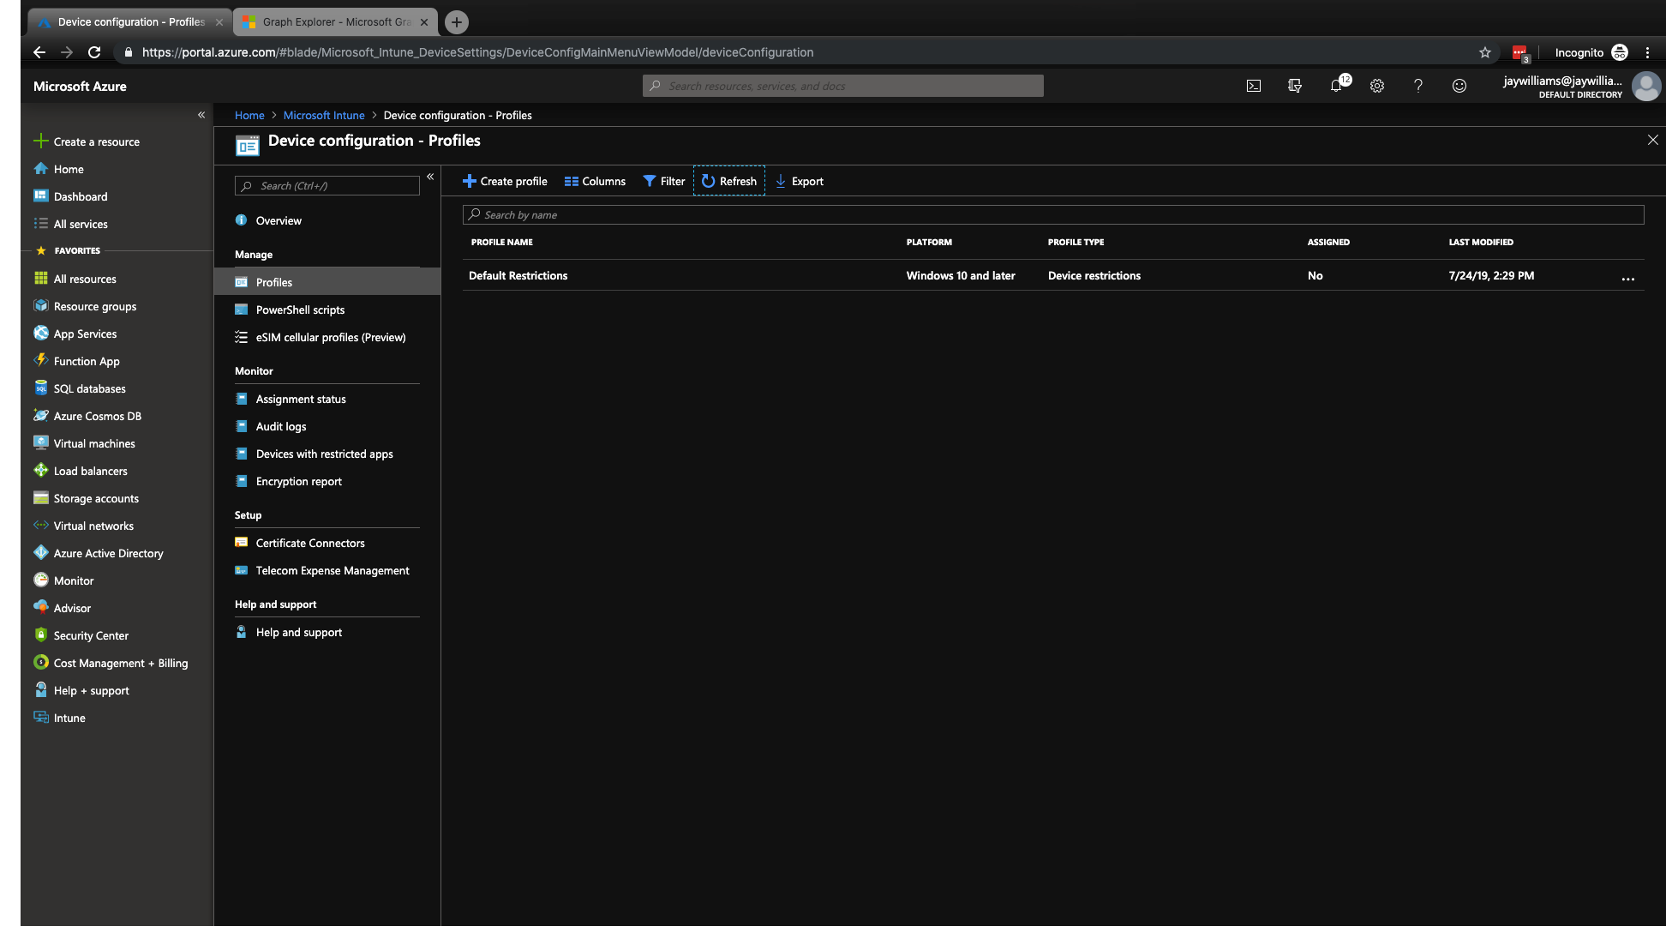Open Intune from the sidebar
1666x950 pixels.
[x=69, y=718]
